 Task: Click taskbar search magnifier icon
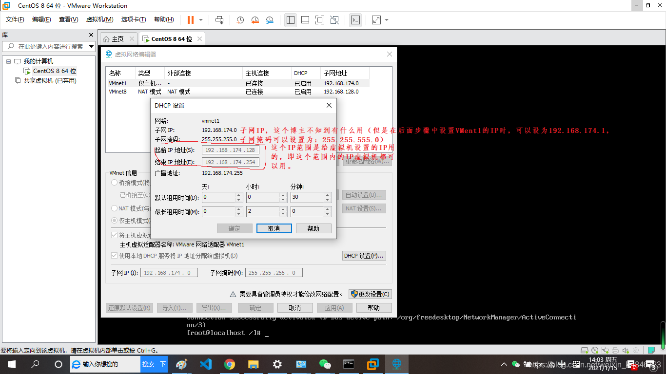coord(35,364)
